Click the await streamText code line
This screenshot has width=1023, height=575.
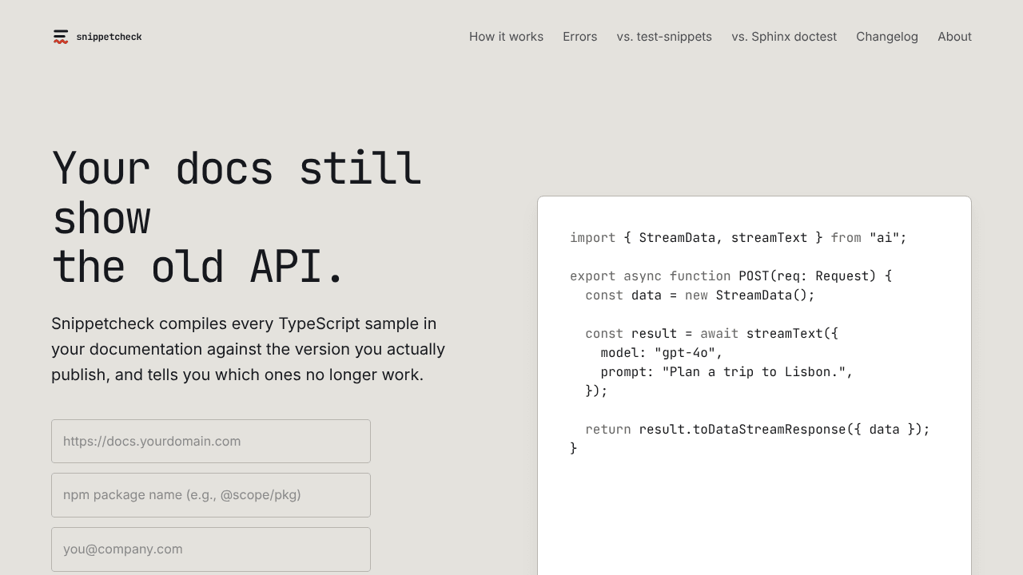711,334
